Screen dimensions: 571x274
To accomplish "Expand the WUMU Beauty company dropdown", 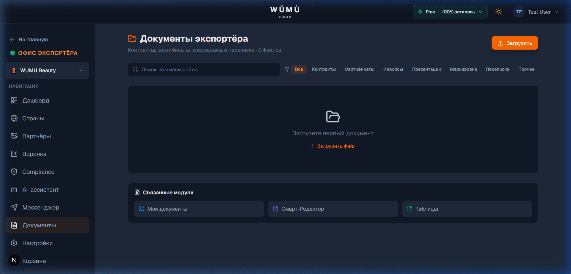I will [47, 70].
